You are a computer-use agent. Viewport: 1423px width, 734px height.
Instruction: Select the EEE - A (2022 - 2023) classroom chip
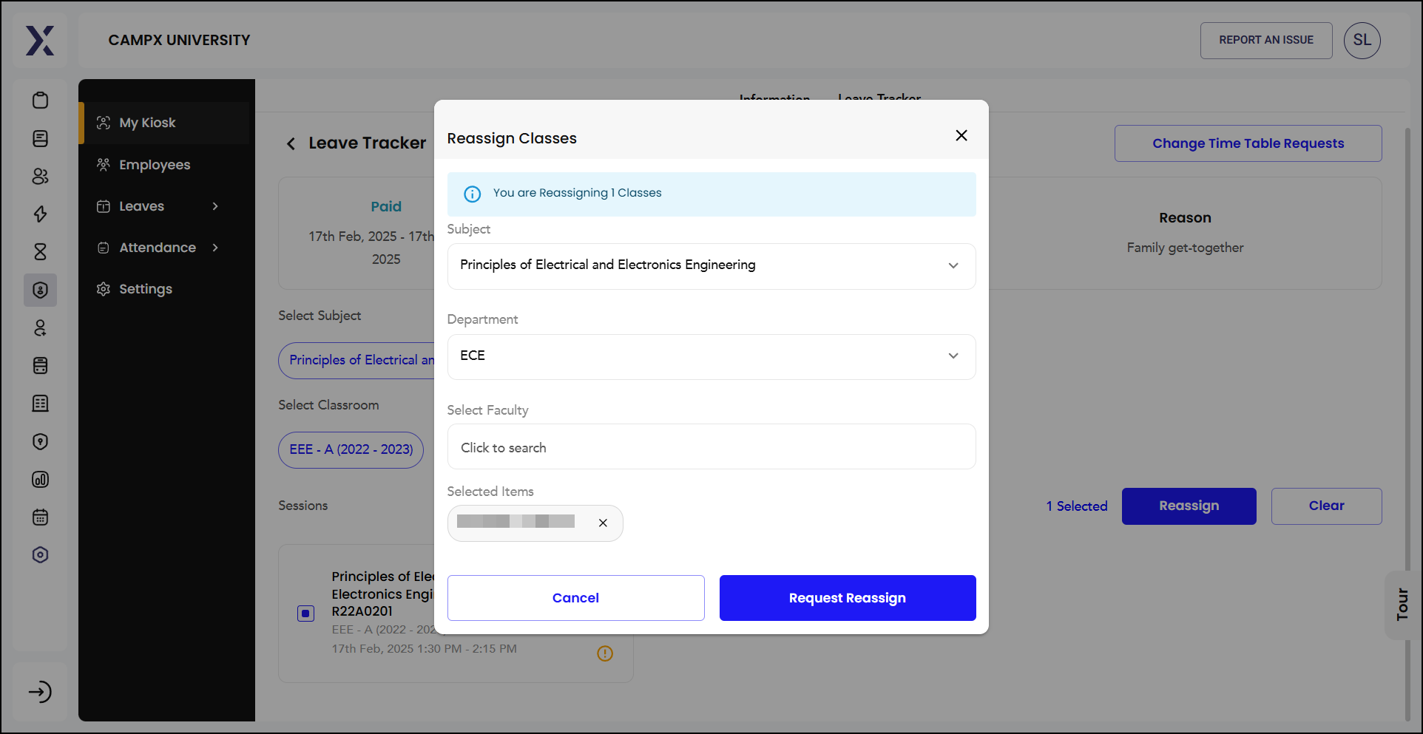[351, 449]
